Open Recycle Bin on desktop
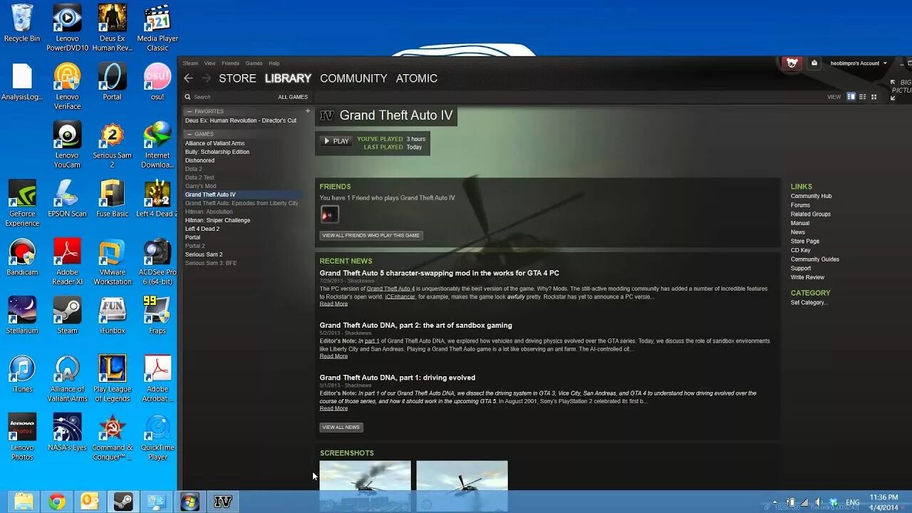 22,23
